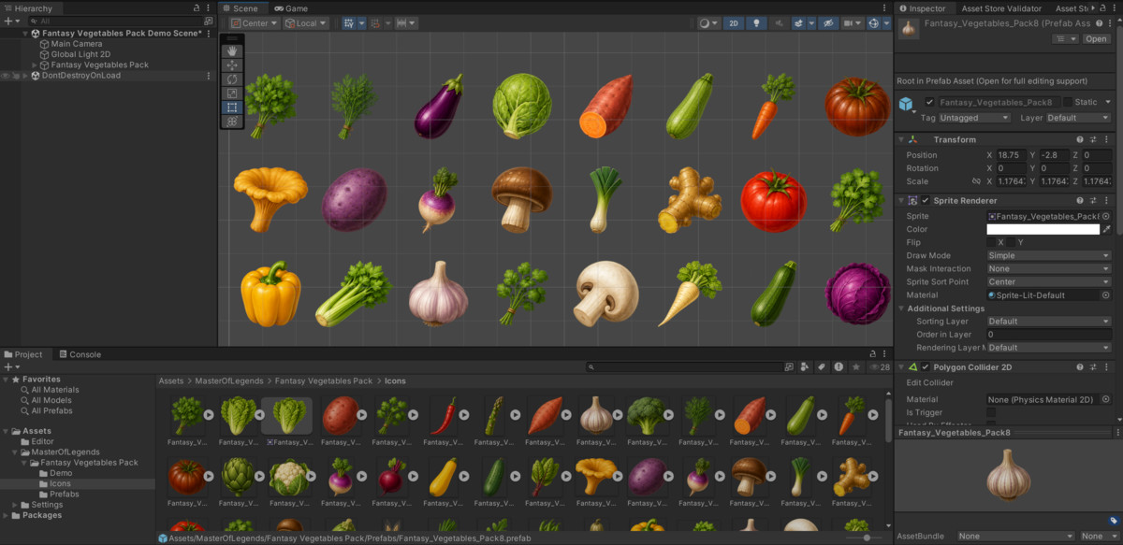1123x545 pixels.
Task: Open the Mask Interaction dropdown
Action: [x=1049, y=268]
